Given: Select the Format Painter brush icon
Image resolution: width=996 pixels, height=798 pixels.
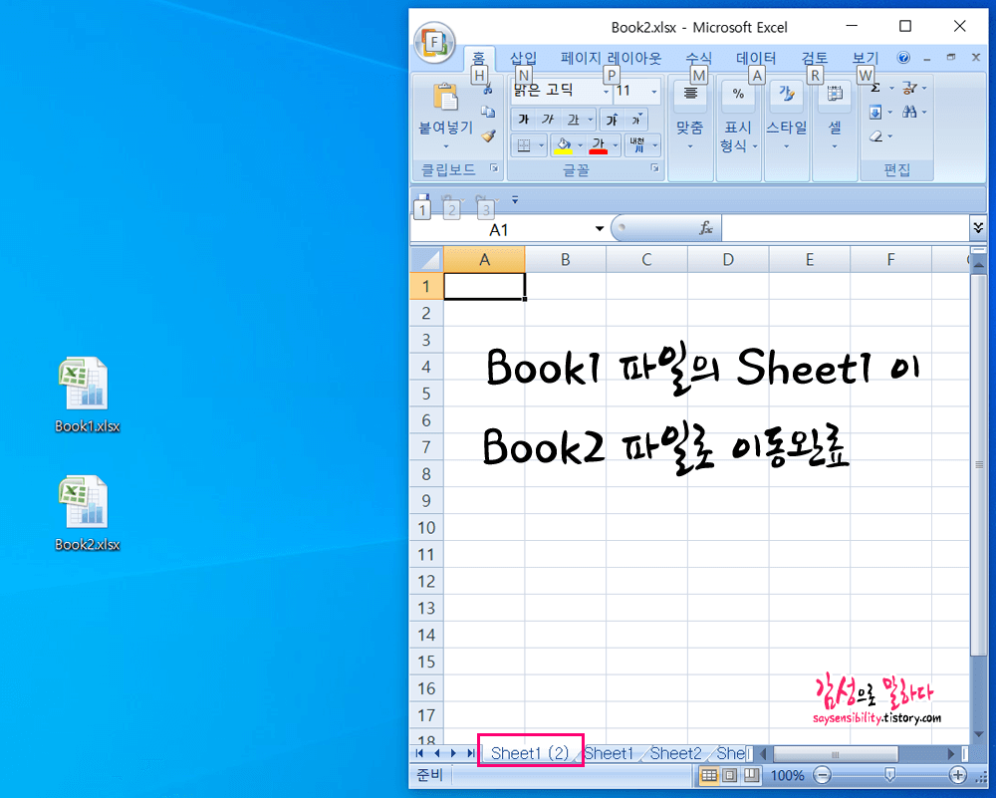Looking at the screenshot, I should point(488,135).
